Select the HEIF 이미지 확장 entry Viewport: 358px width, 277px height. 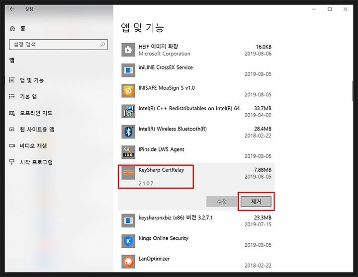pyautogui.click(x=196, y=50)
